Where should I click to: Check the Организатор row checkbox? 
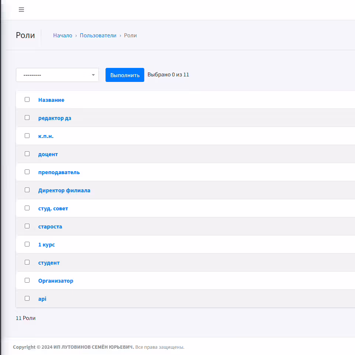coord(27,280)
